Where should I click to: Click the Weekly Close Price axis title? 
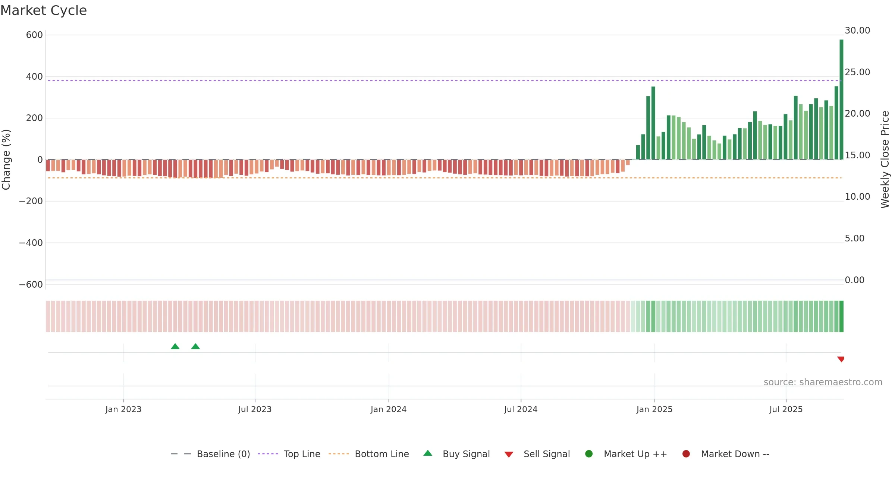tap(885, 159)
